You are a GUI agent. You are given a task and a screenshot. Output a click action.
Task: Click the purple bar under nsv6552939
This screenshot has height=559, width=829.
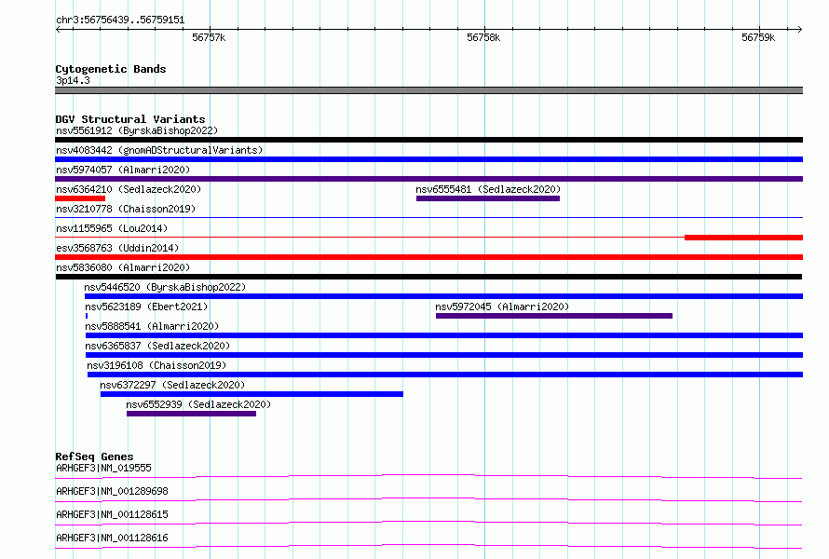tap(191, 414)
